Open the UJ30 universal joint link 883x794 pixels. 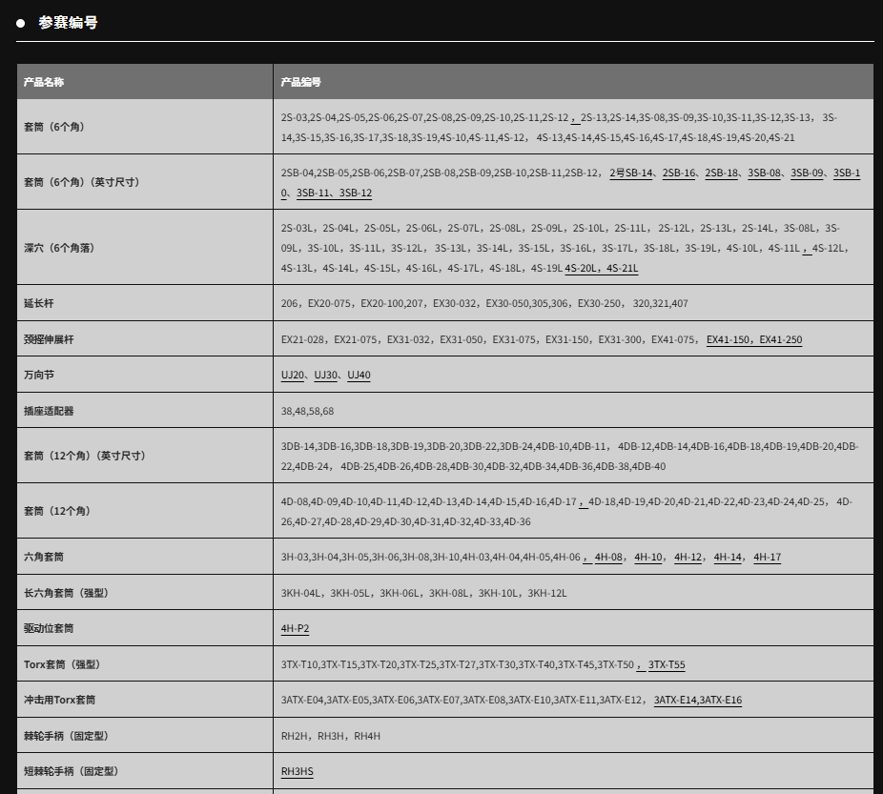325,376
